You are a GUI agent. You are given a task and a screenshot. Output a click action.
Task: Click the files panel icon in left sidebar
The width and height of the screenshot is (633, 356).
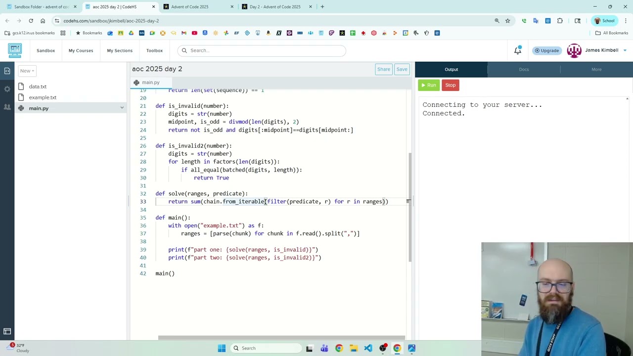click(7, 71)
